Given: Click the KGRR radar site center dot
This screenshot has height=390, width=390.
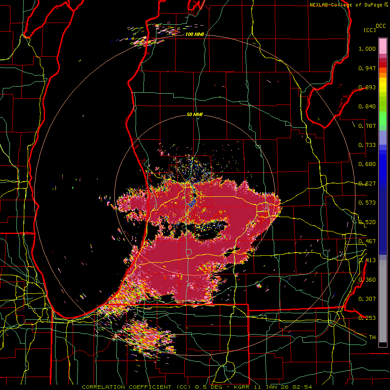Looking at the screenshot, I should click(x=195, y=196).
